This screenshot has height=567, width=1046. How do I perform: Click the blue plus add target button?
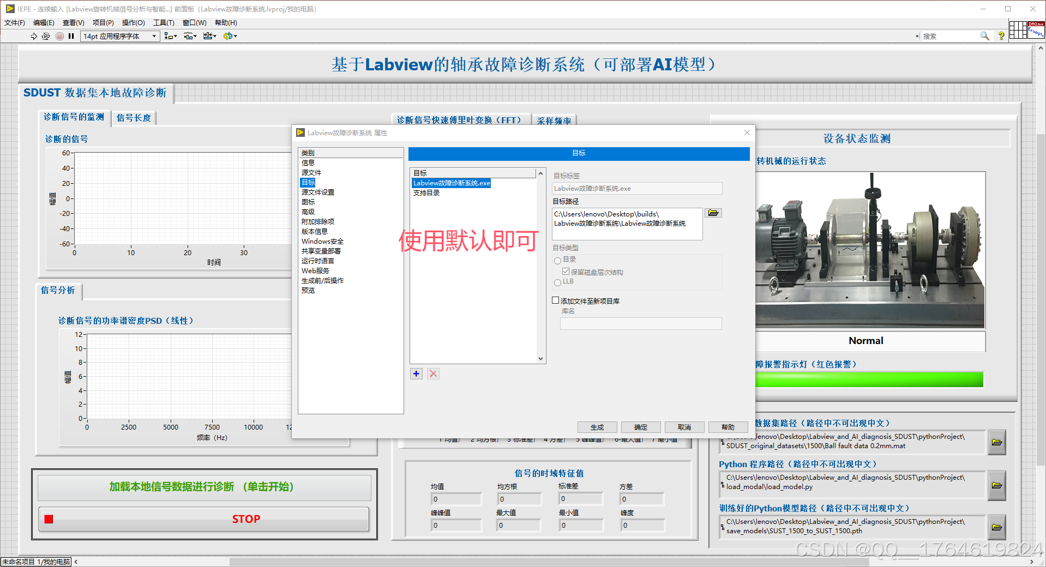point(416,373)
